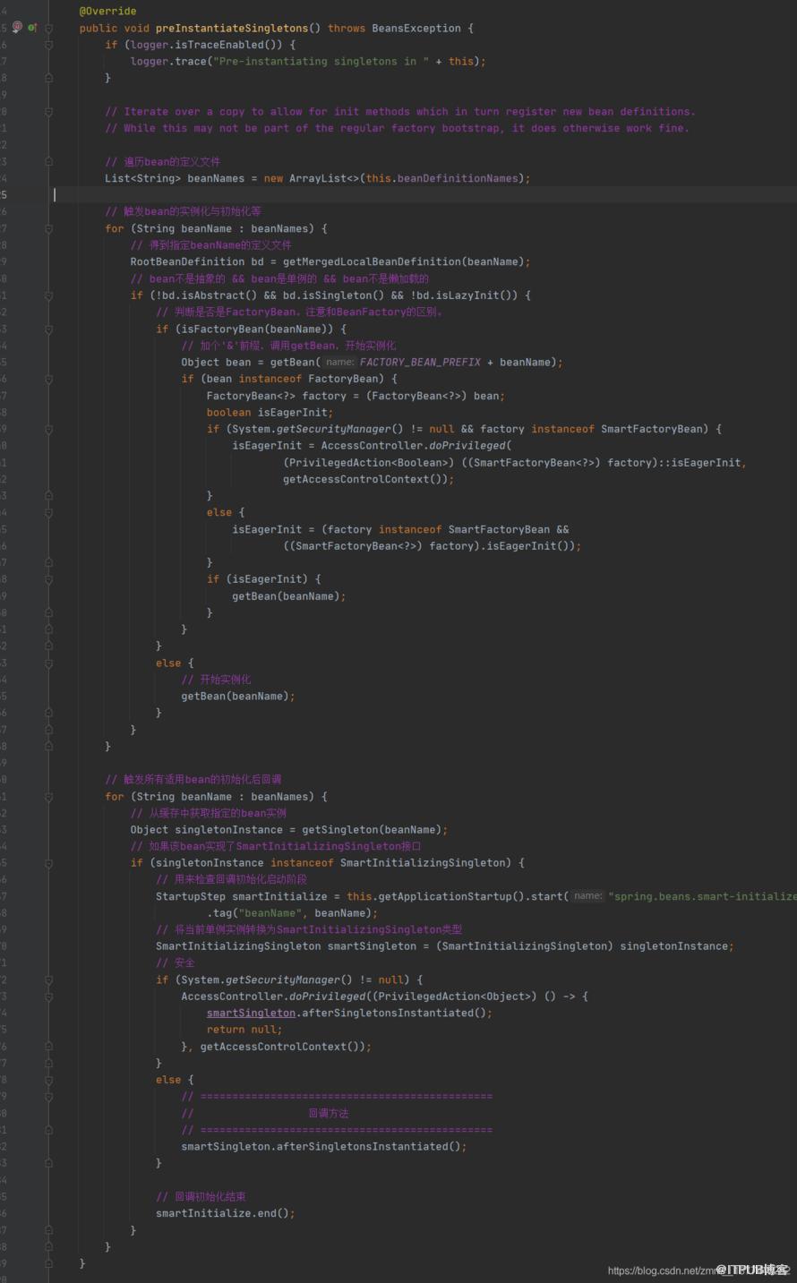The height and width of the screenshot is (1283, 797).
Task: Click the "// 开始实例化" comment
Action: [217, 680]
